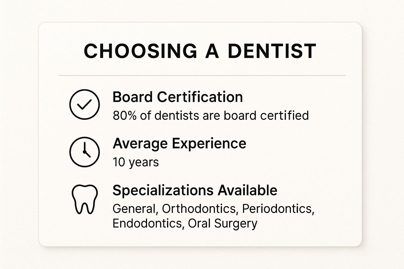This screenshot has width=404, height=269.
Task: Click the horizontal divider under the title
Action: pos(202,76)
